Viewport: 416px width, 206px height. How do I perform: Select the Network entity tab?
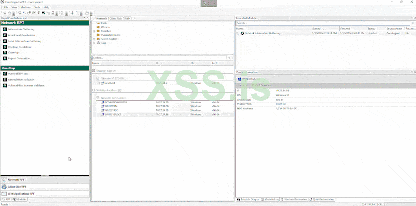tap(102, 18)
